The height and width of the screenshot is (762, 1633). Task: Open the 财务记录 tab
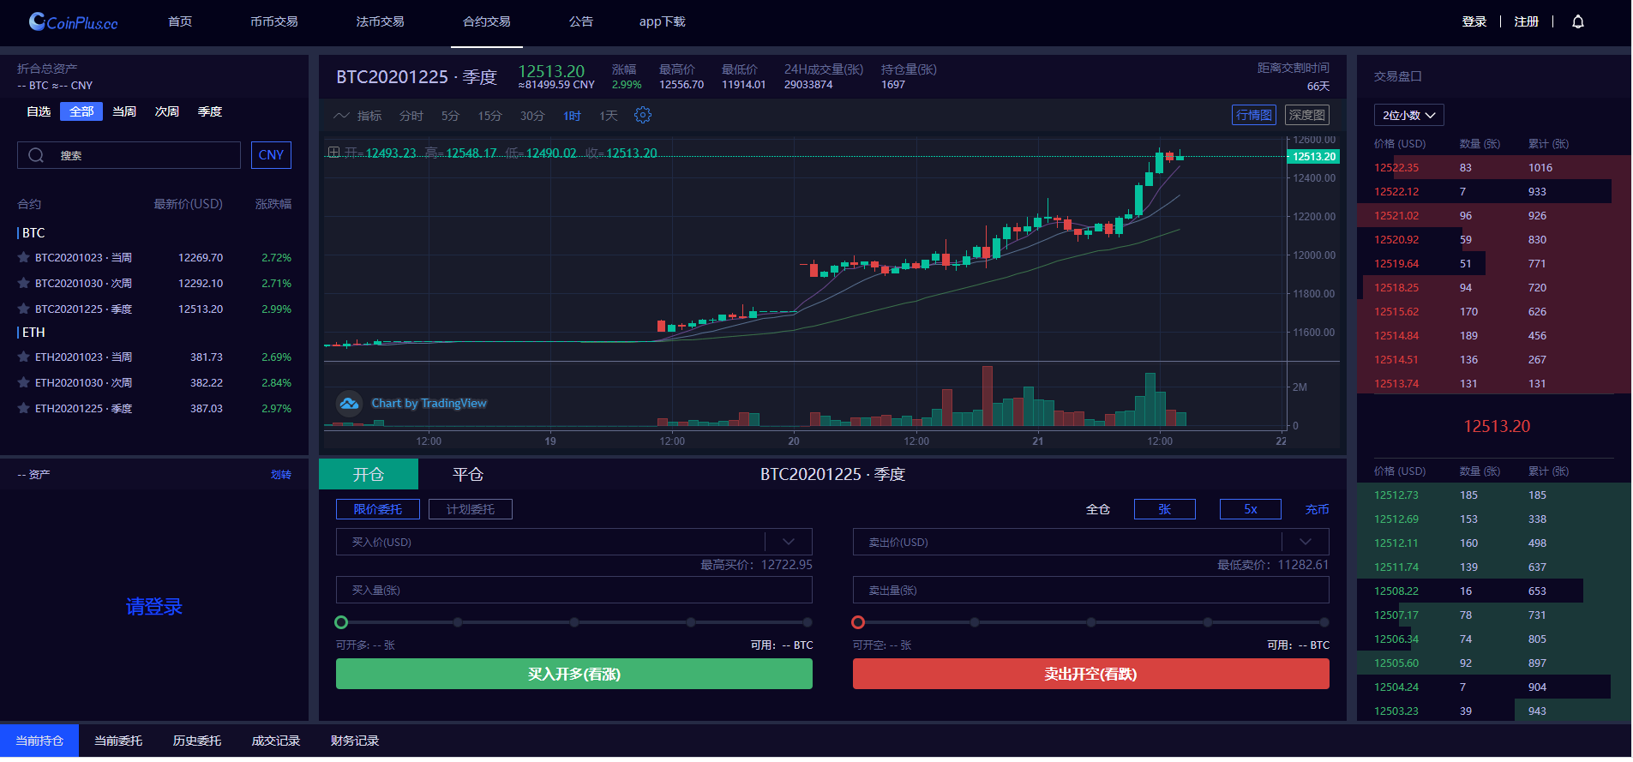(355, 741)
